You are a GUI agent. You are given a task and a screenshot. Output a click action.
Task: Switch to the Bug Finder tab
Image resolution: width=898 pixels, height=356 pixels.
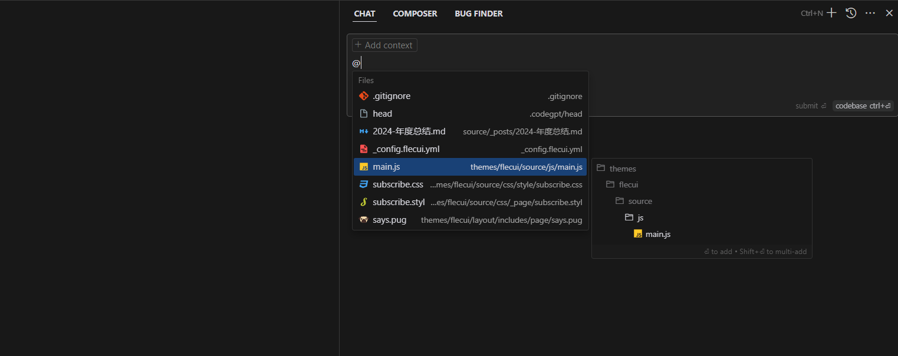pyautogui.click(x=478, y=14)
